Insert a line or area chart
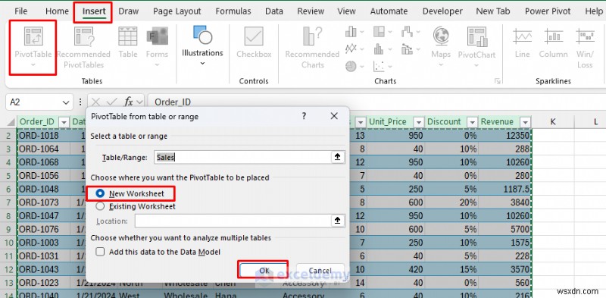The width and height of the screenshot is (606, 298). coord(351,49)
